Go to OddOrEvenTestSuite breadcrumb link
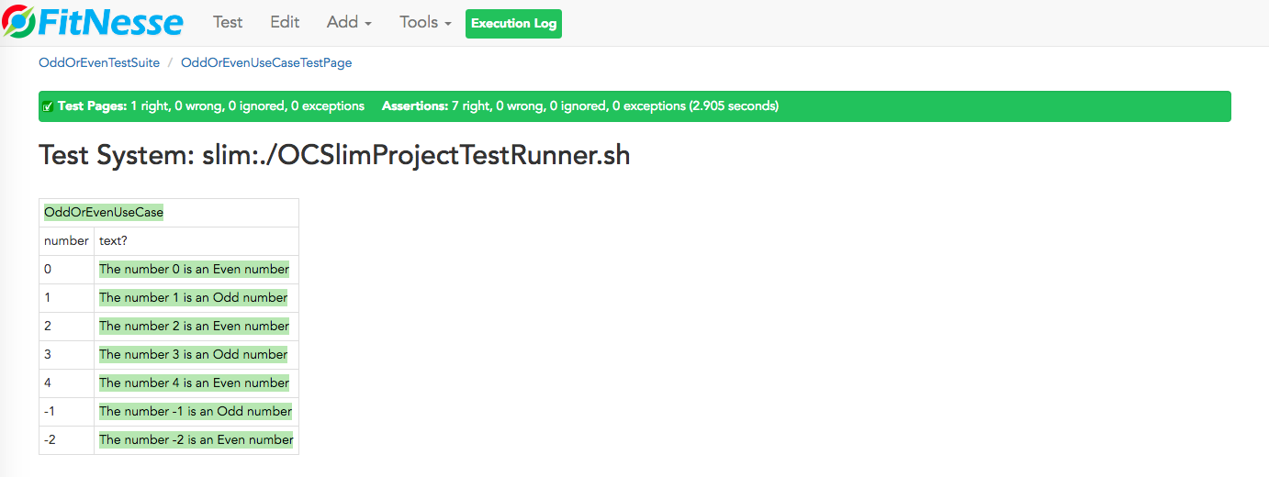Viewport: 1269px width, 477px height. (99, 63)
